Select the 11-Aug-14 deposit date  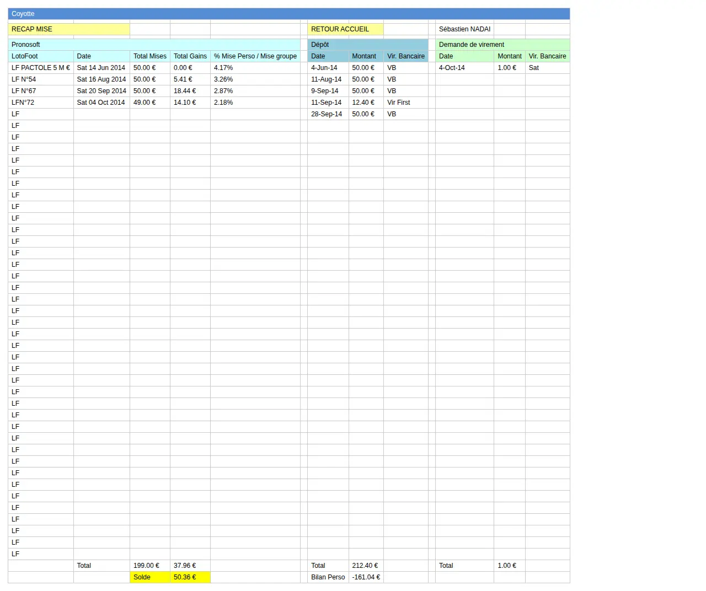(x=328, y=79)
